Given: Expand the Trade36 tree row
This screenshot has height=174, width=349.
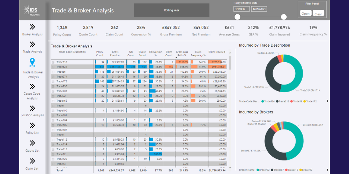Looking at the screenshot, I should coord(53,72).
